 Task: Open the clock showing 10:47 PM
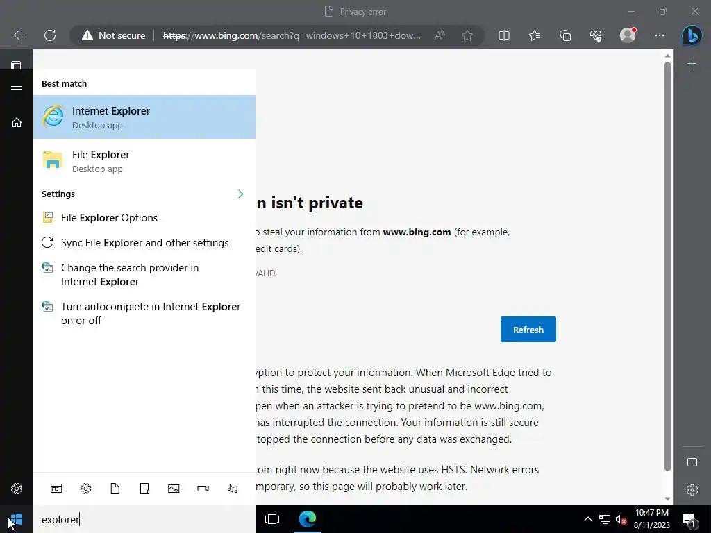(x=651, y=519)
